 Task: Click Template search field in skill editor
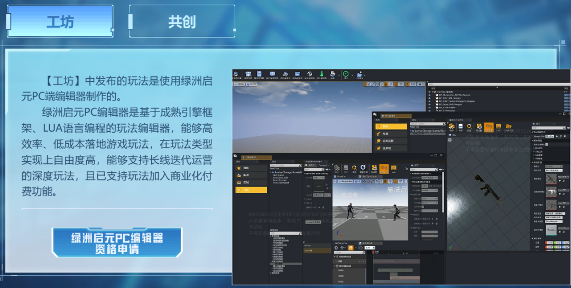click(285, 234)
